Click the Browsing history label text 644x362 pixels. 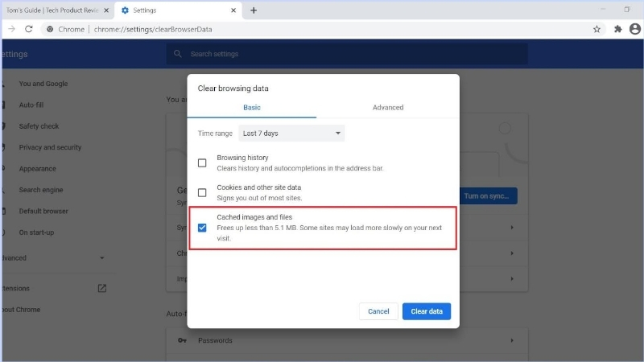point(242,158)
